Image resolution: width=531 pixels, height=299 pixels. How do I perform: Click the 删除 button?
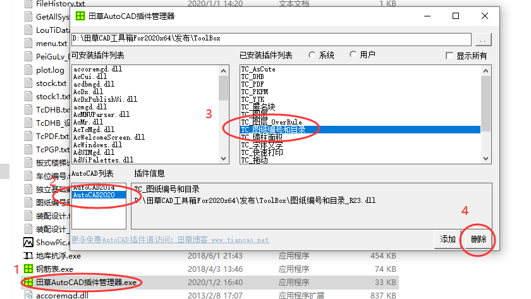coord(479,239)
